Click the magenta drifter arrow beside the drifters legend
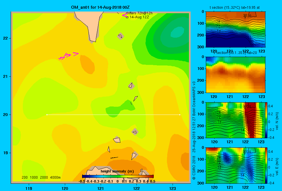This screenshot has height=191, width=282. [125, 15]
